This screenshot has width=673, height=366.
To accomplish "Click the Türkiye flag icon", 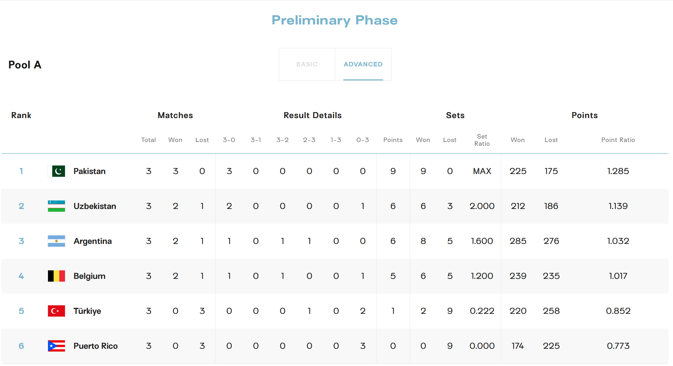I will [x=56, y=311].
